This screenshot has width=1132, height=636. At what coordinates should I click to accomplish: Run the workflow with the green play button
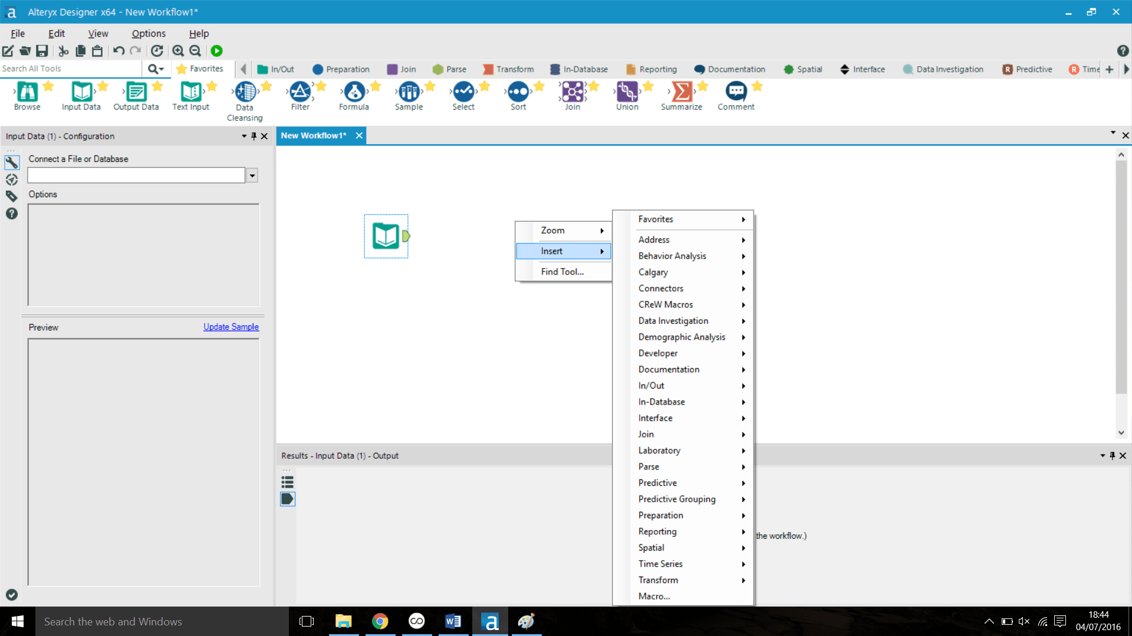pos(216,51)
